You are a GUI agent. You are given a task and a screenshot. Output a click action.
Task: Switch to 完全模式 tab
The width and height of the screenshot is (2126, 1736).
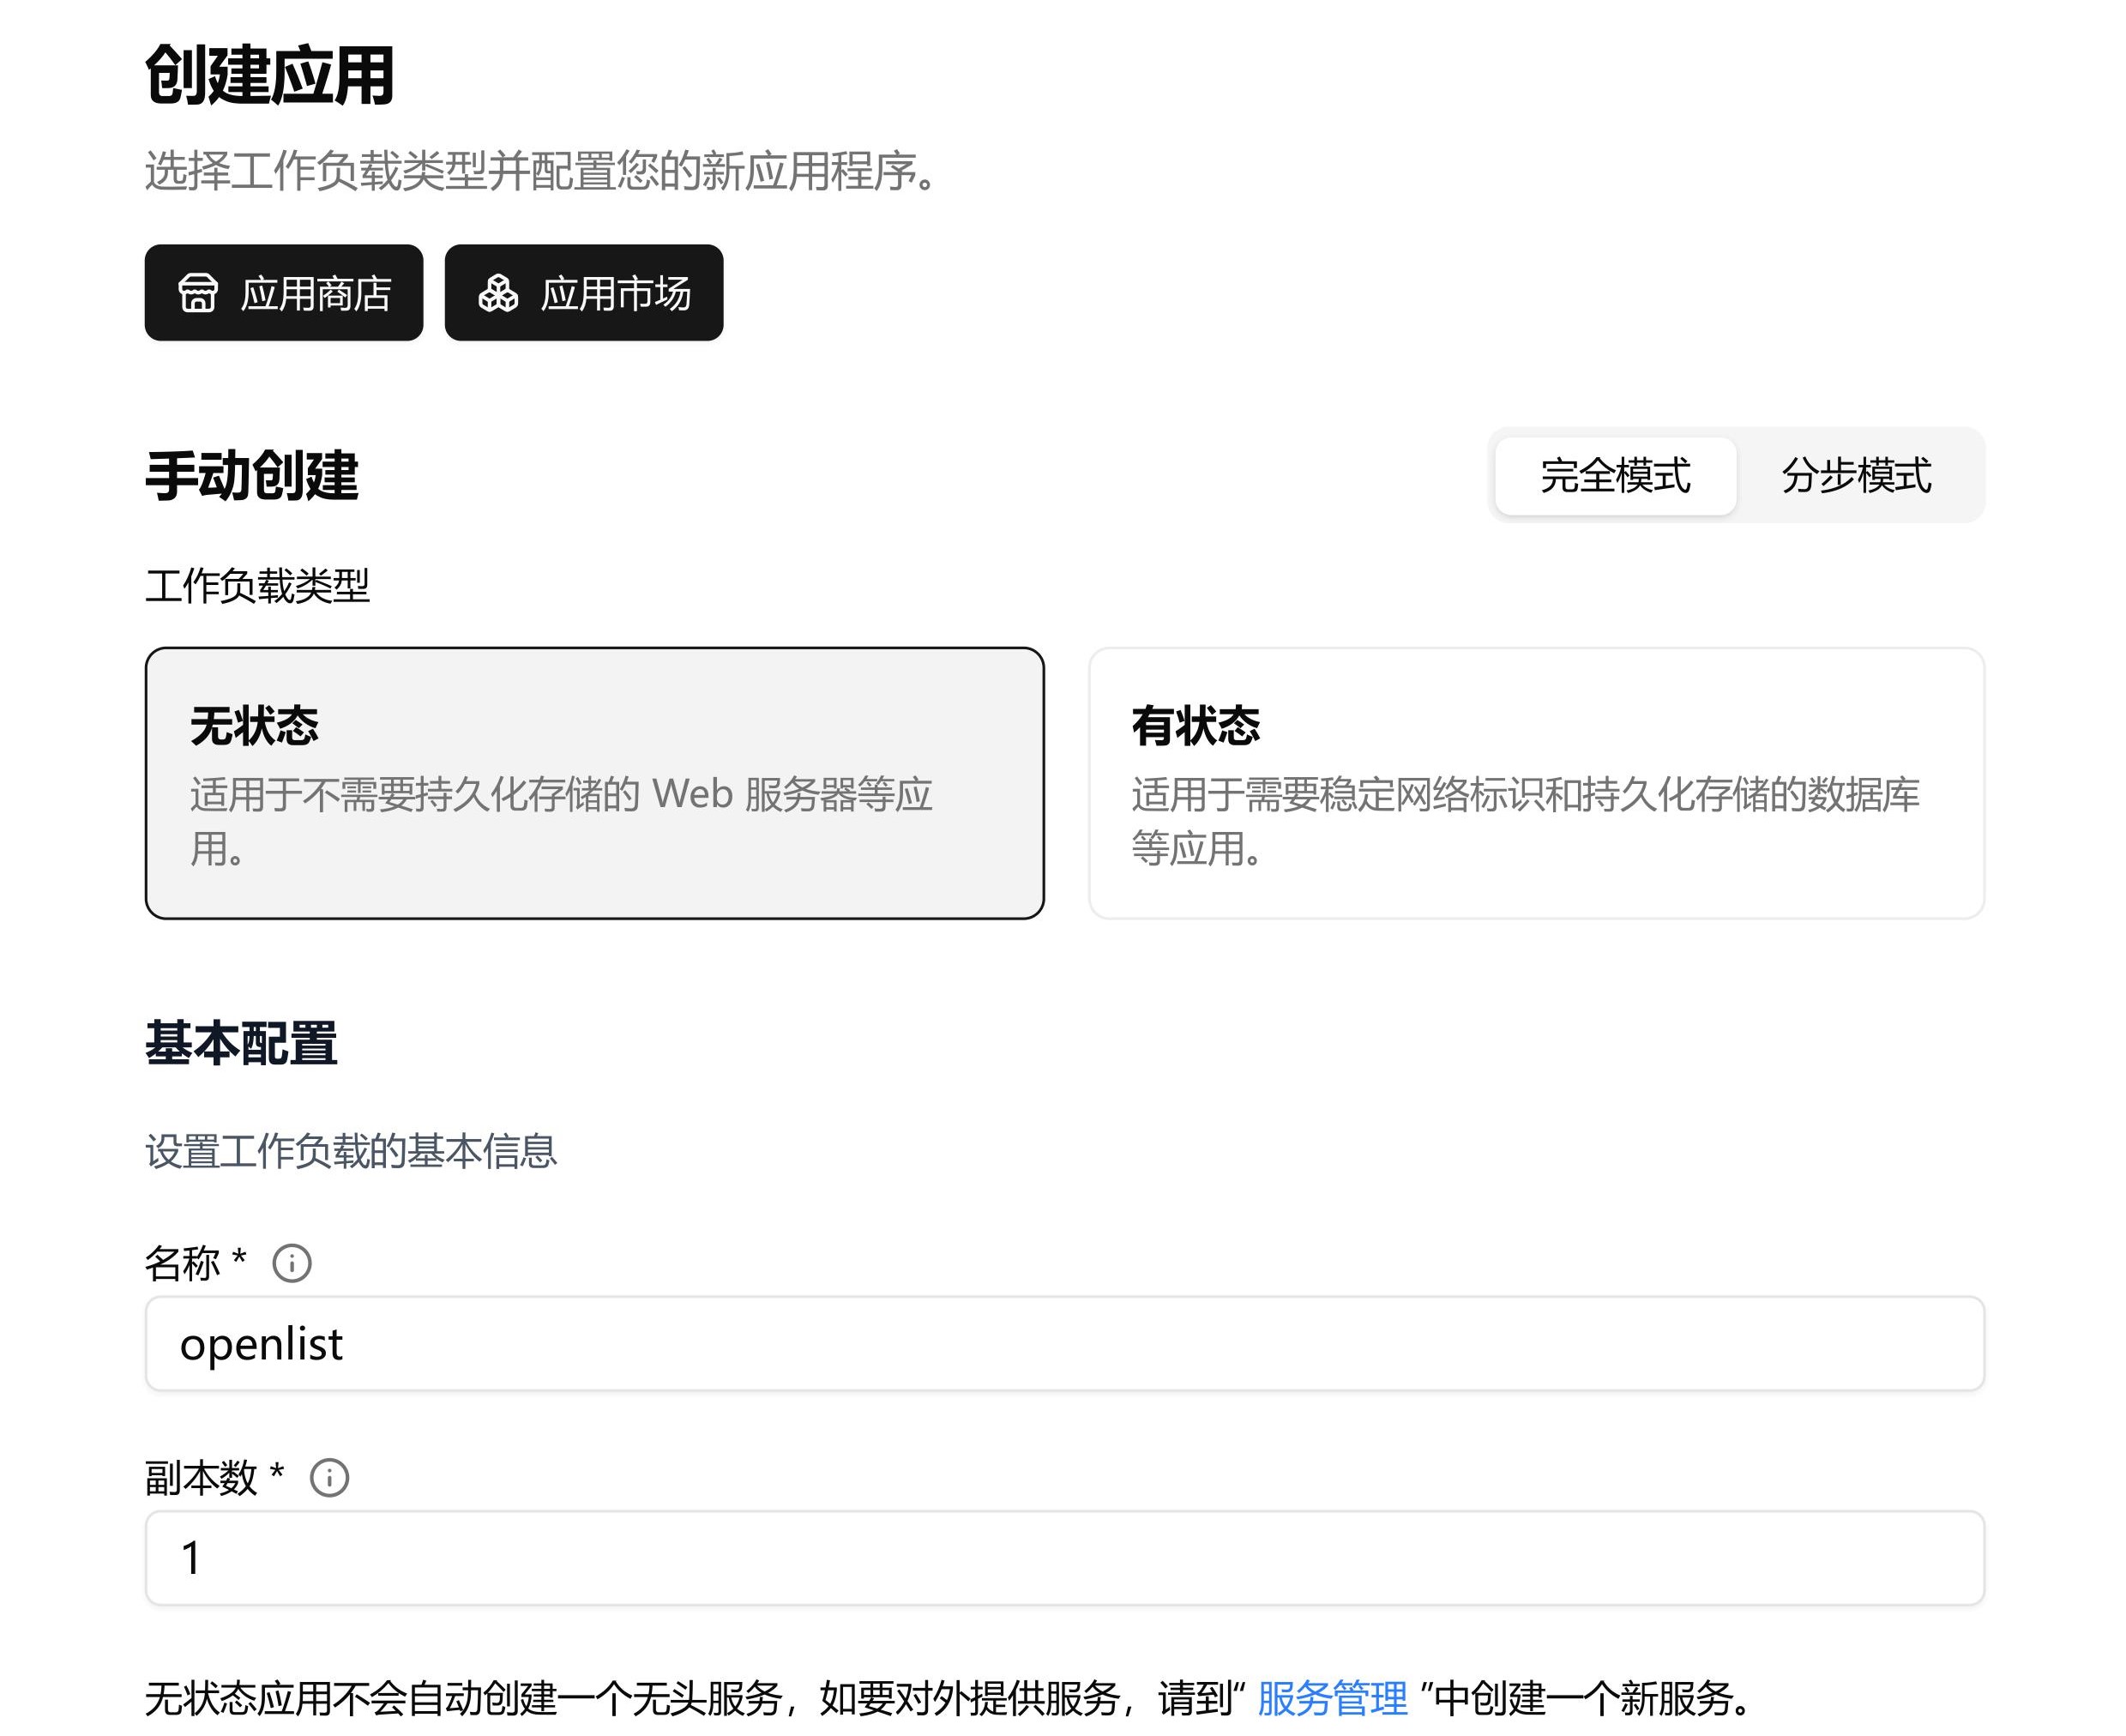(x=1615, y=476)
